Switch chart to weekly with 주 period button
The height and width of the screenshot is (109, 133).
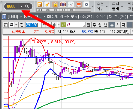[x=94, y=25]
